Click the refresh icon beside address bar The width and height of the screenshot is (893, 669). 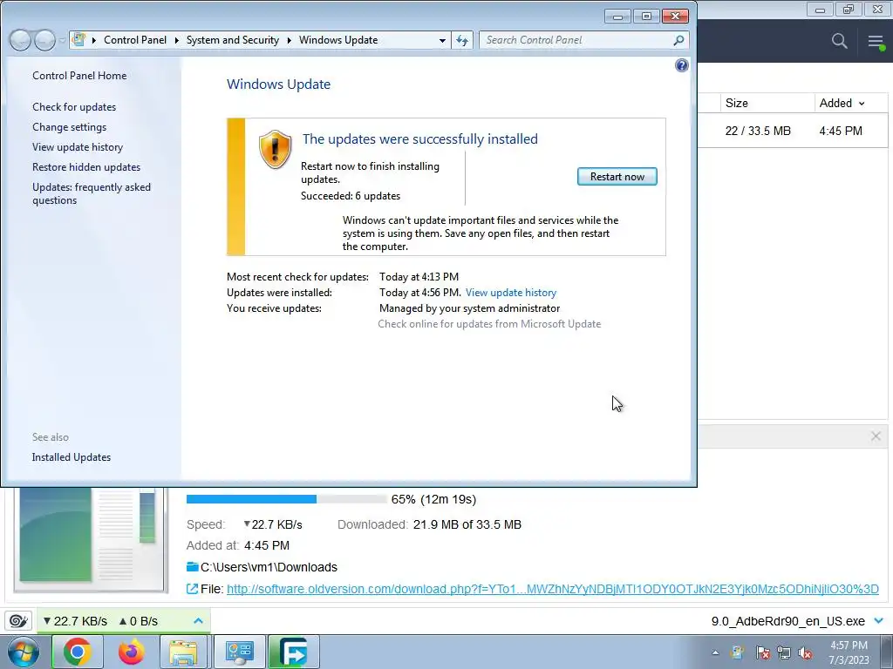[462, 40]
